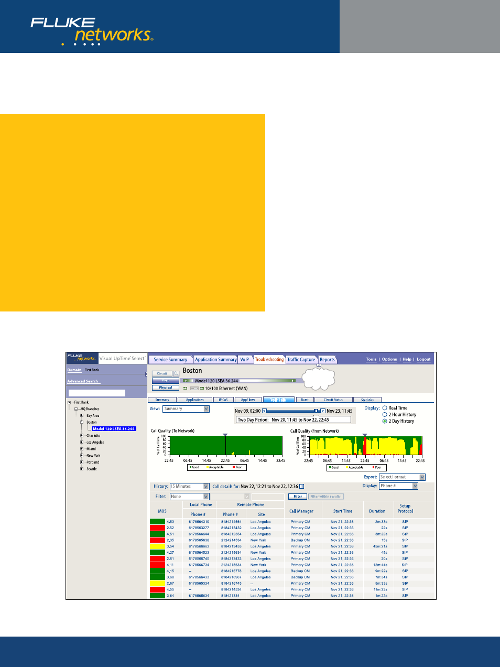Click the right arrow of the time range slider
The image size is (500, 667).
[323, 411]
